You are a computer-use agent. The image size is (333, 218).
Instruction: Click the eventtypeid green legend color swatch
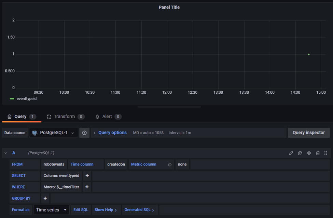click(x=12, y=99)
